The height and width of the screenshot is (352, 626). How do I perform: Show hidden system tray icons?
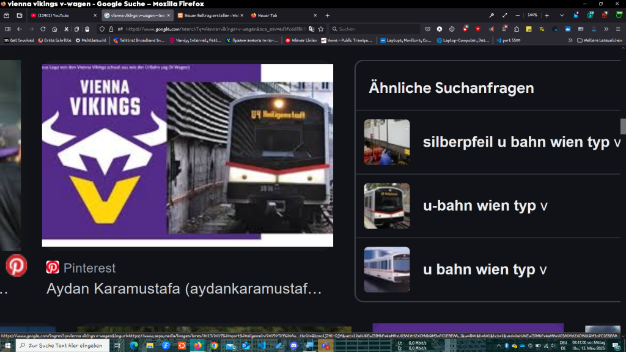coord(499,346)
